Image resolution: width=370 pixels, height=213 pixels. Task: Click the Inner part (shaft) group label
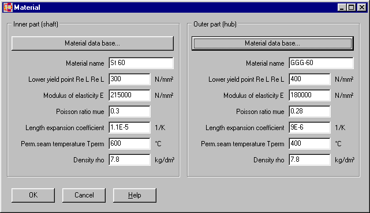36,24
